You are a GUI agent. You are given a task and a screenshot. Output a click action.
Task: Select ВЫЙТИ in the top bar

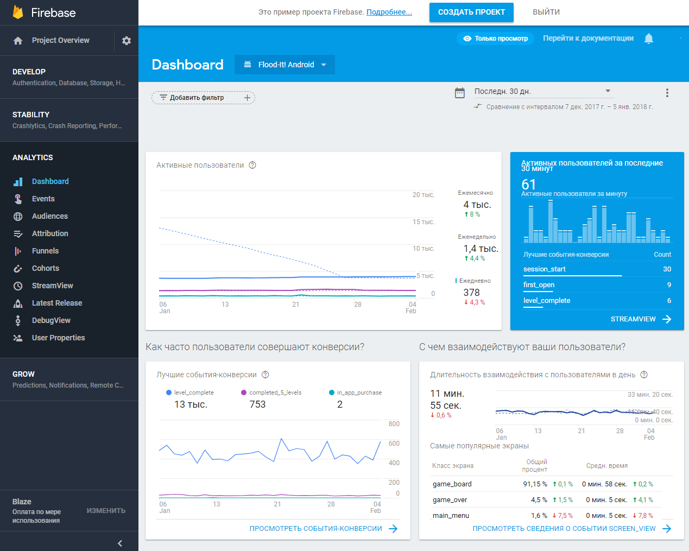tap(545, 12)
